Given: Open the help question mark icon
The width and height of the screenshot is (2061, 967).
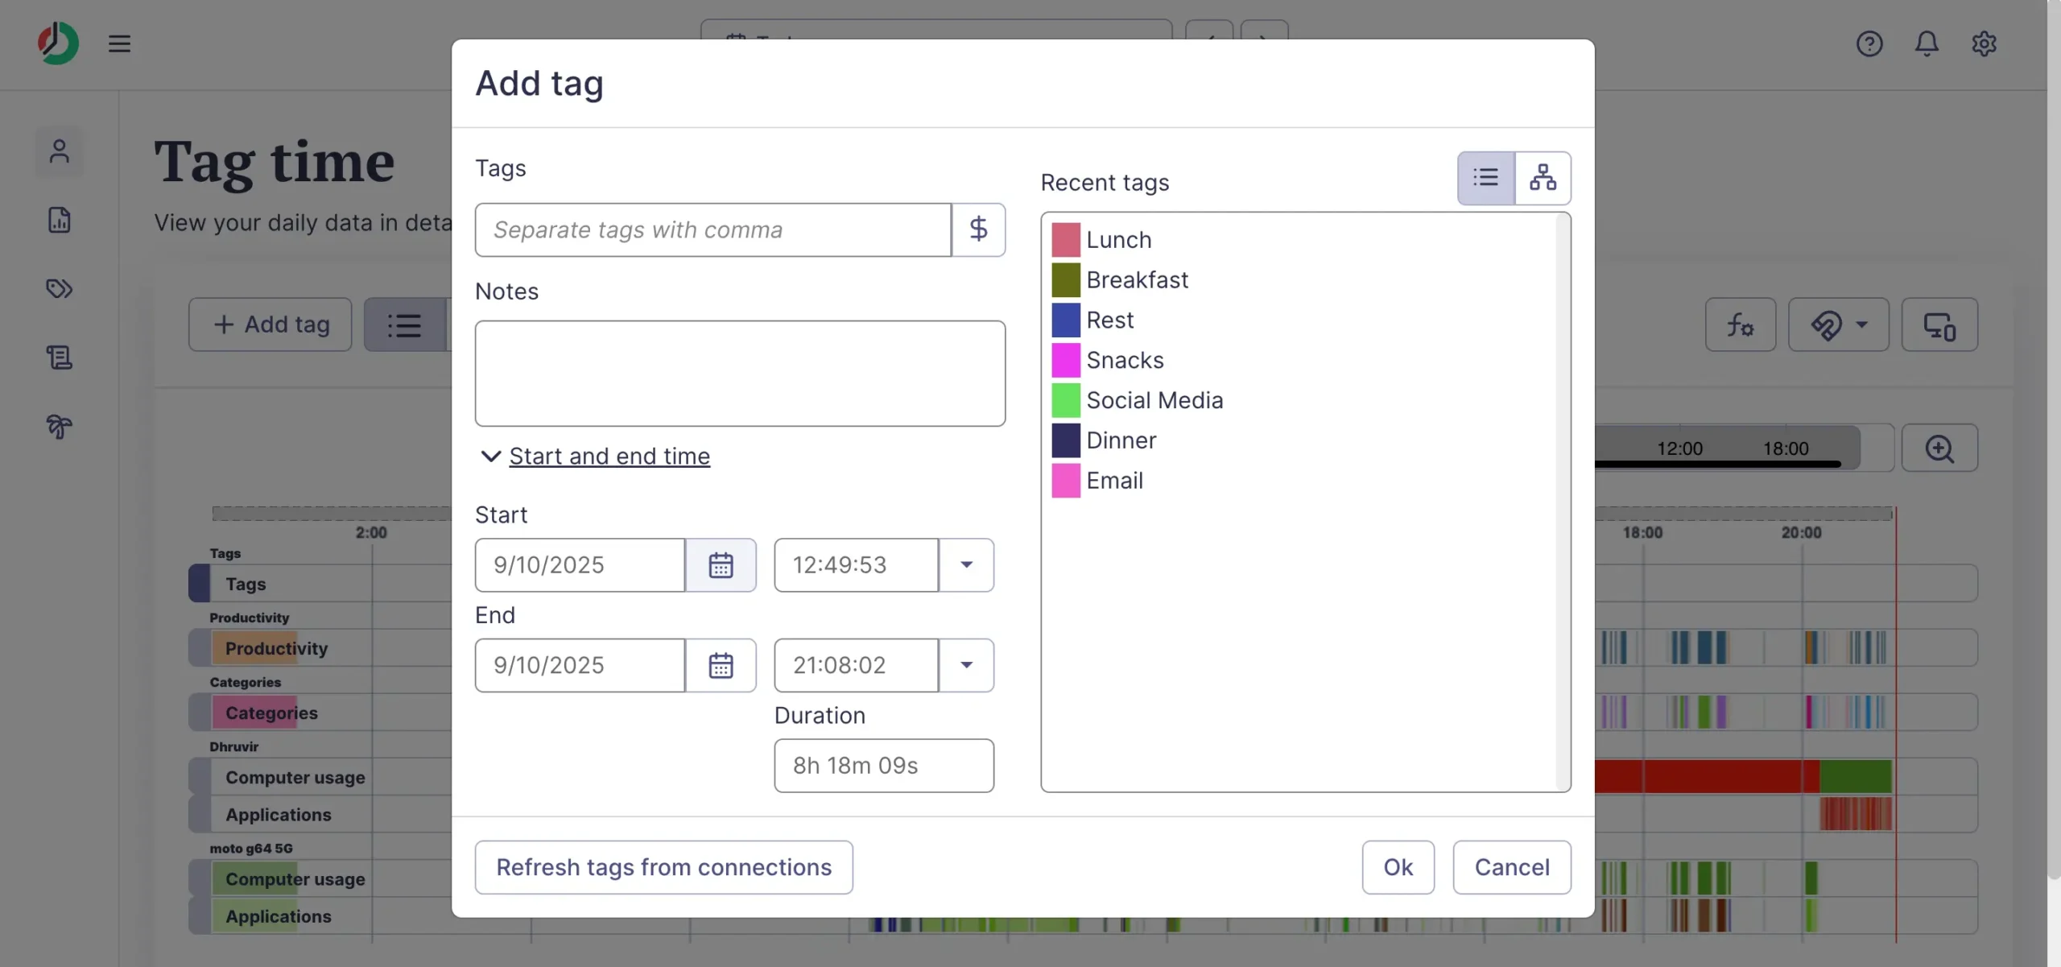Looking at the screenshot, I should (x=1869, y=43).
